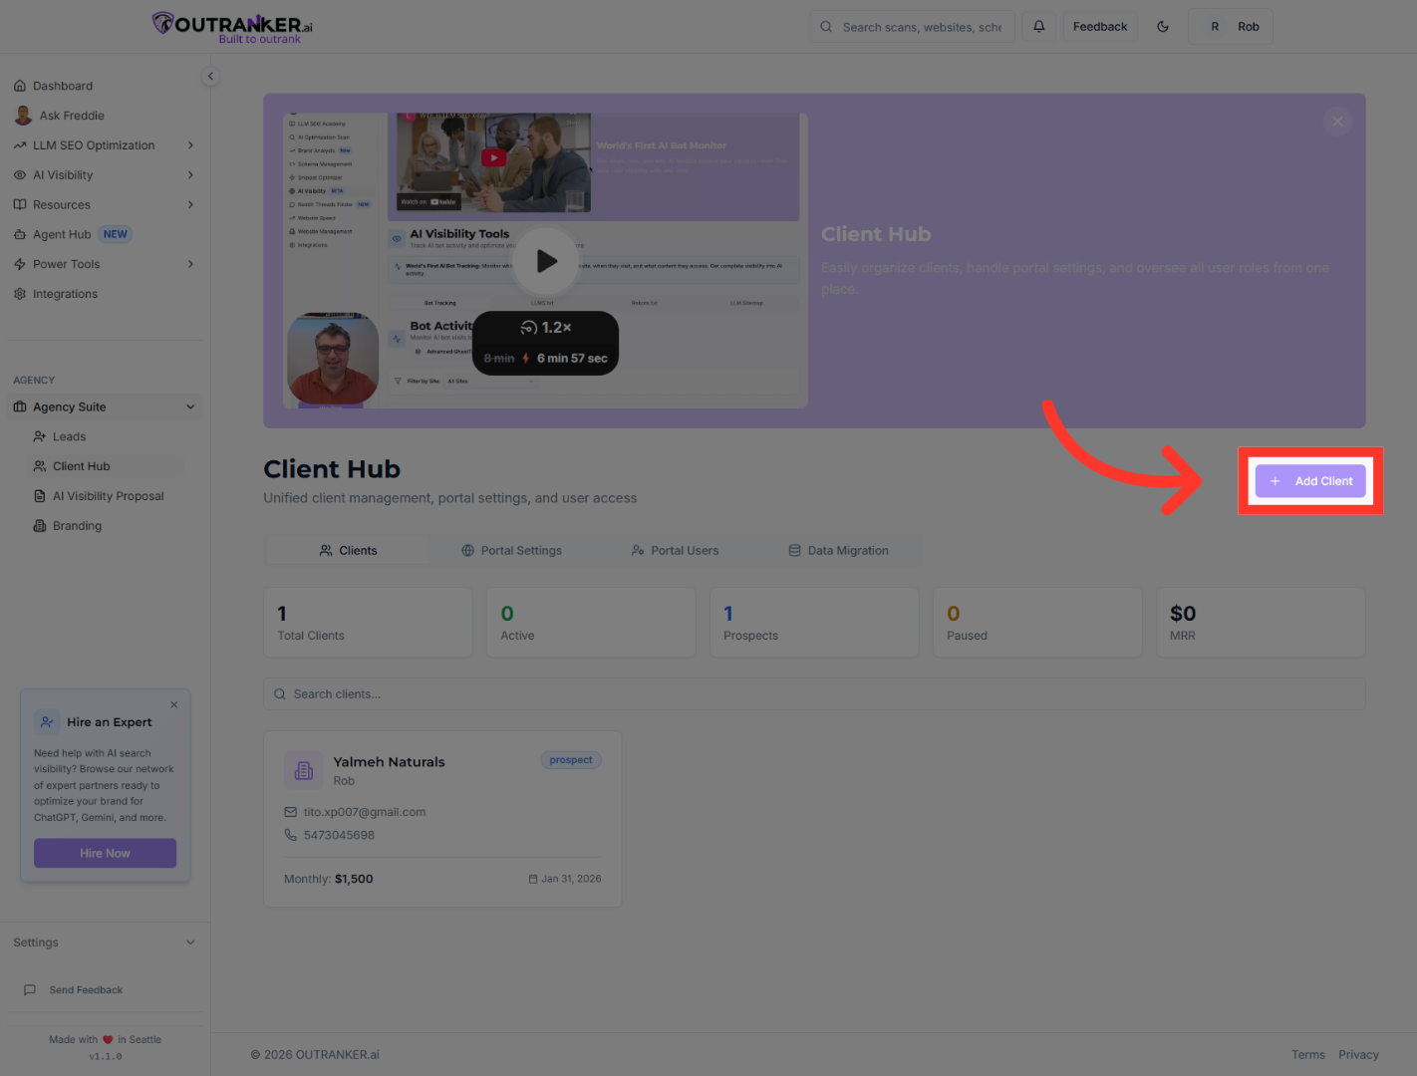Screen dimensions: 1417x1076
Task: Switch to the Portal Settings tab
Action: pyautogui.click(x=511, y=551)
